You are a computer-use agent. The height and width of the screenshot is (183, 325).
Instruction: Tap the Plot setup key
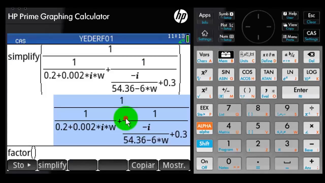[x=226, y=26]
